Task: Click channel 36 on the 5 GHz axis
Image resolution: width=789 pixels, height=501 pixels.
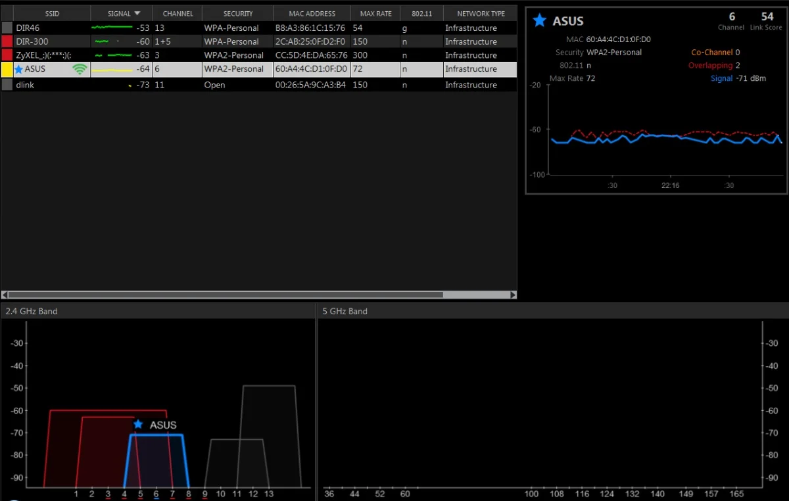Action: pos(329,494)
